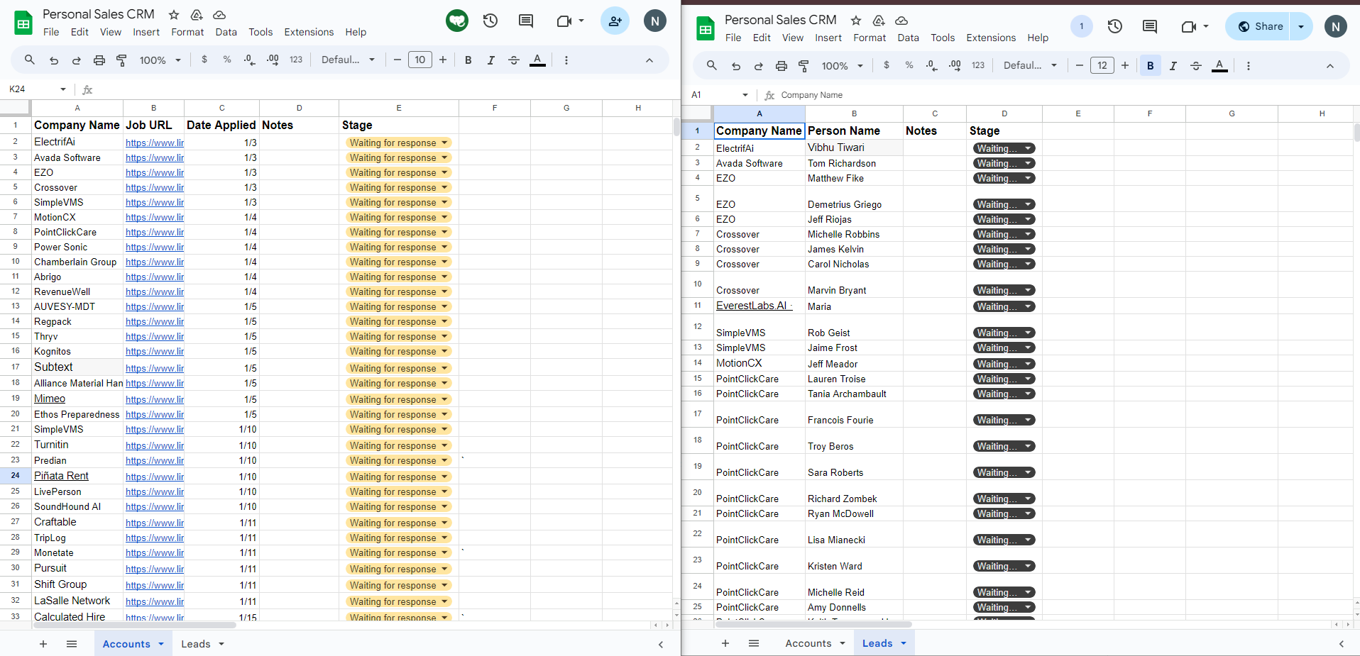This screenshot has width=1360, height=656.
Task: Click the font size field in left toolbar
Action: pyautogui.click(x=419, y=60)
